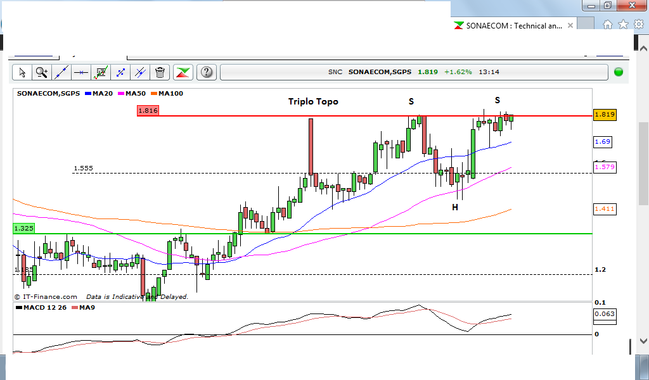Viewport: 649px width, 380px height.
Task: Activate the zoom magnifier tool
Action: click(x=42, y=72)
